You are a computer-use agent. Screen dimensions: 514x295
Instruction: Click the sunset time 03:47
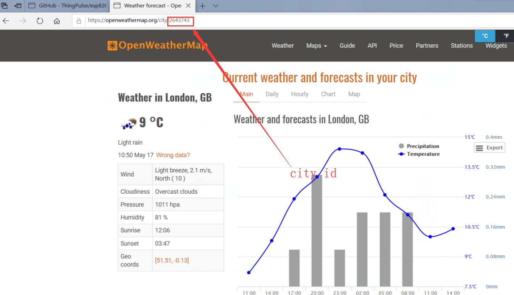click(163, 243)
